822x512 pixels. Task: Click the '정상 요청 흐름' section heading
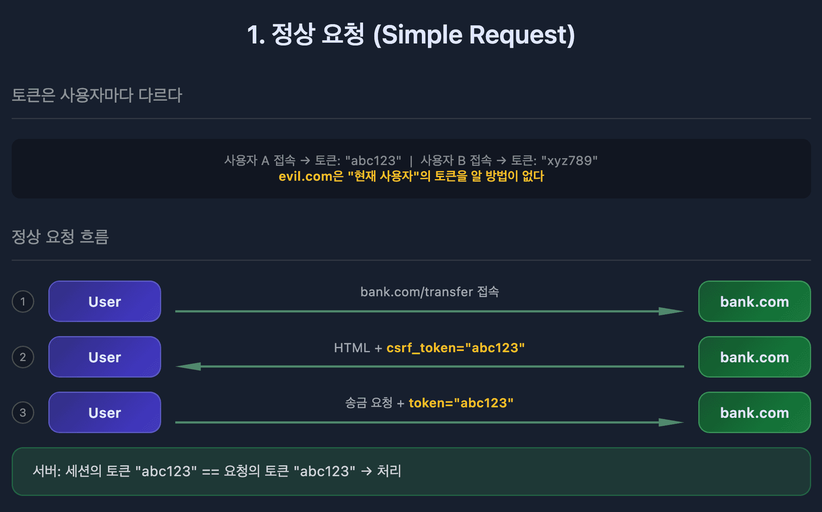(60, 237)
